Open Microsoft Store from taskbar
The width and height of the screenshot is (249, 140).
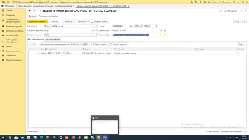click(x=16, y=137)
